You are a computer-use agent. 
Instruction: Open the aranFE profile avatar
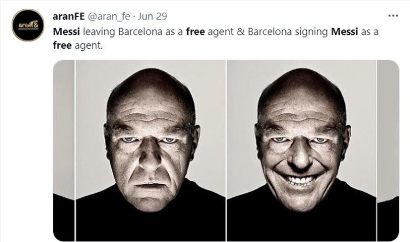click(28, 25)
